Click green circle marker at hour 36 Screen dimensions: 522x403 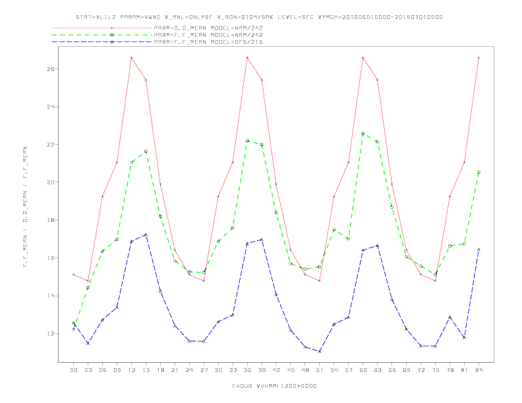pyautogui.click(x=247, y=141)
